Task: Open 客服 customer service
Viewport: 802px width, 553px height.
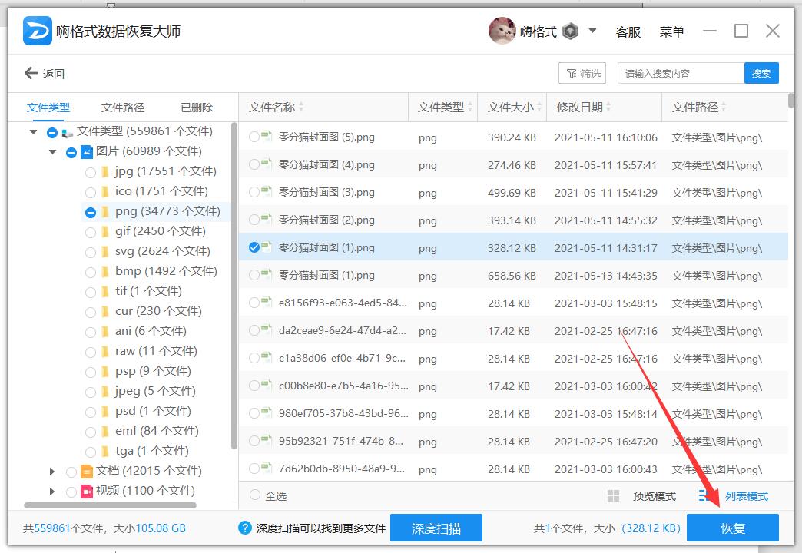Action: coord(628,31)
